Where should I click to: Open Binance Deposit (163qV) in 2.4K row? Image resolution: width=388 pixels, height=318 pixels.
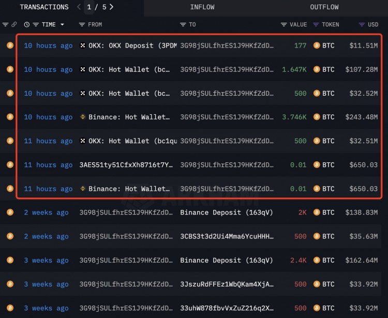(227, 261)
